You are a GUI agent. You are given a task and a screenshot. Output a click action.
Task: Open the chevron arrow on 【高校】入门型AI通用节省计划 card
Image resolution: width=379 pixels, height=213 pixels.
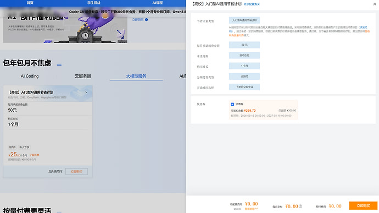pyautogui.click(x=86, y=92)
